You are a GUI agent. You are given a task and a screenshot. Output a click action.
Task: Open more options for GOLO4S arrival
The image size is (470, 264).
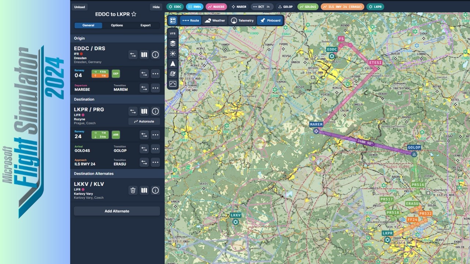(x=155, y=149)
